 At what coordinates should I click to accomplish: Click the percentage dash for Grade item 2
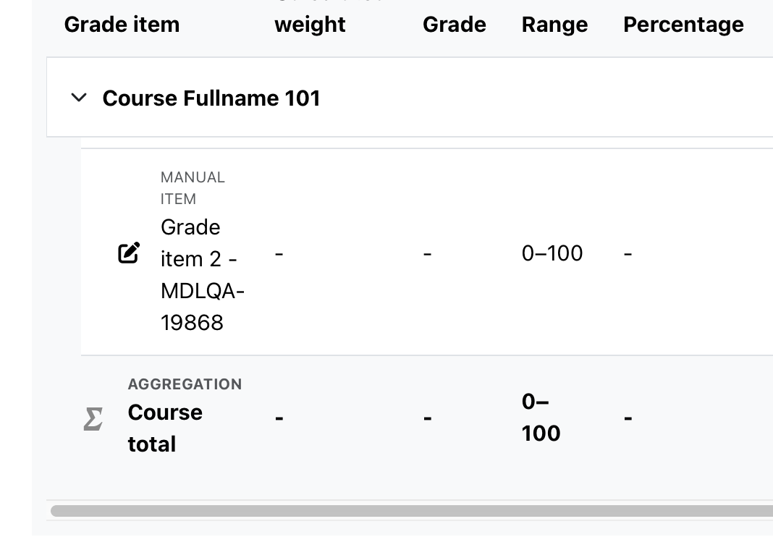628,254
